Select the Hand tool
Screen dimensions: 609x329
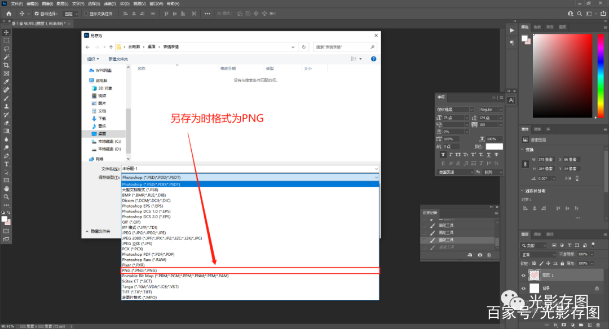6,189
